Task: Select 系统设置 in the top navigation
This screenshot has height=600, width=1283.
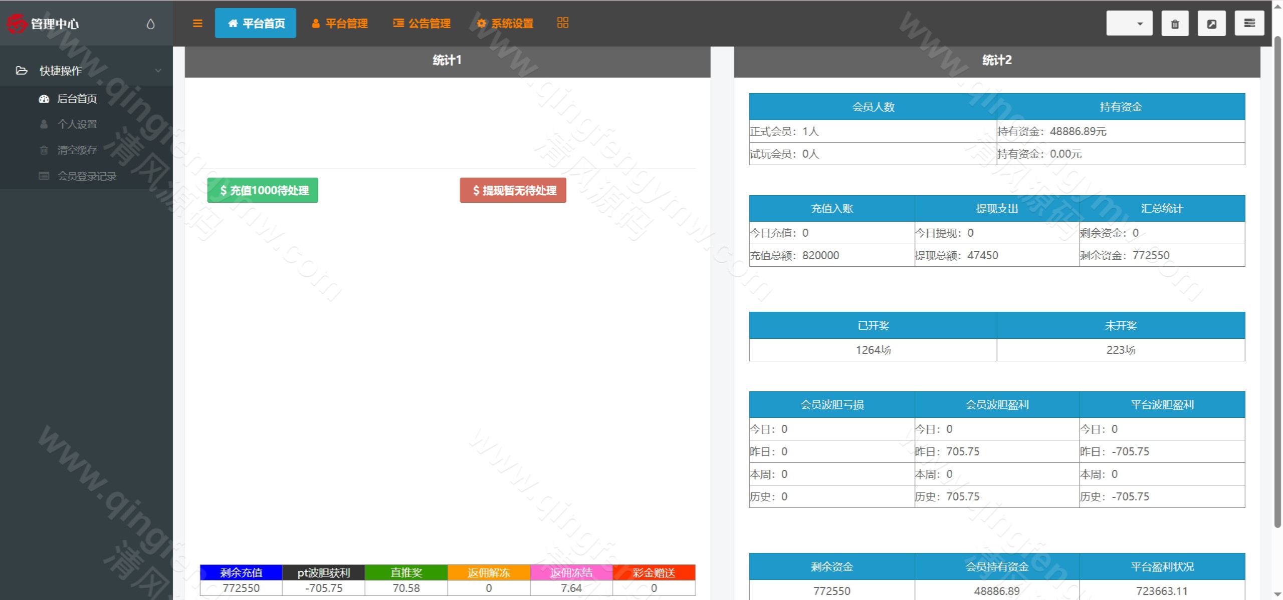Action: [505, 23]
